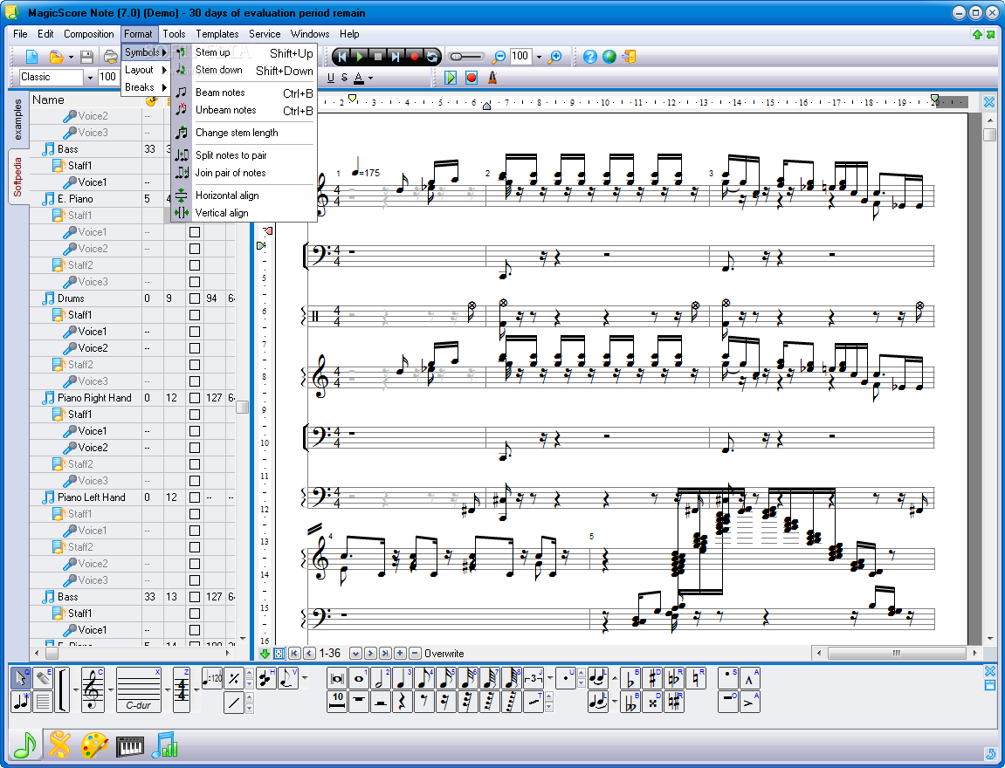Screen dimensions: 1005x768
Task: Choose the 4/4 time signature button
Action: point(182,689)
